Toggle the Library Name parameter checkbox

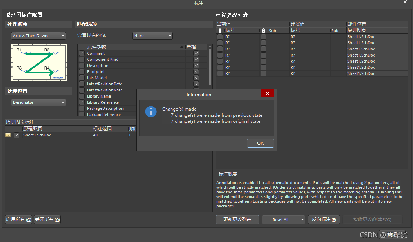coord(82,96)
